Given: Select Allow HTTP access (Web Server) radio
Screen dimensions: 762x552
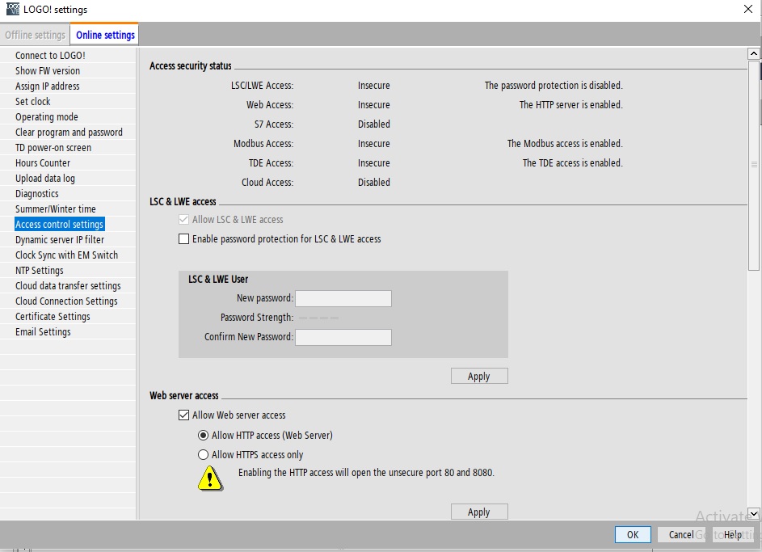Looking at the screenshot, I should tap(203, 436).
